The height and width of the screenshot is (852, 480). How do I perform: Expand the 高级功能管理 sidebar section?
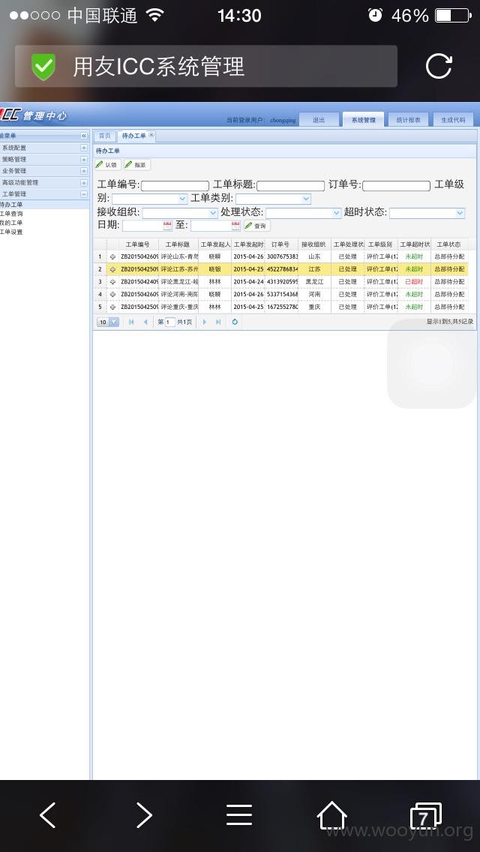click(84, 183)
